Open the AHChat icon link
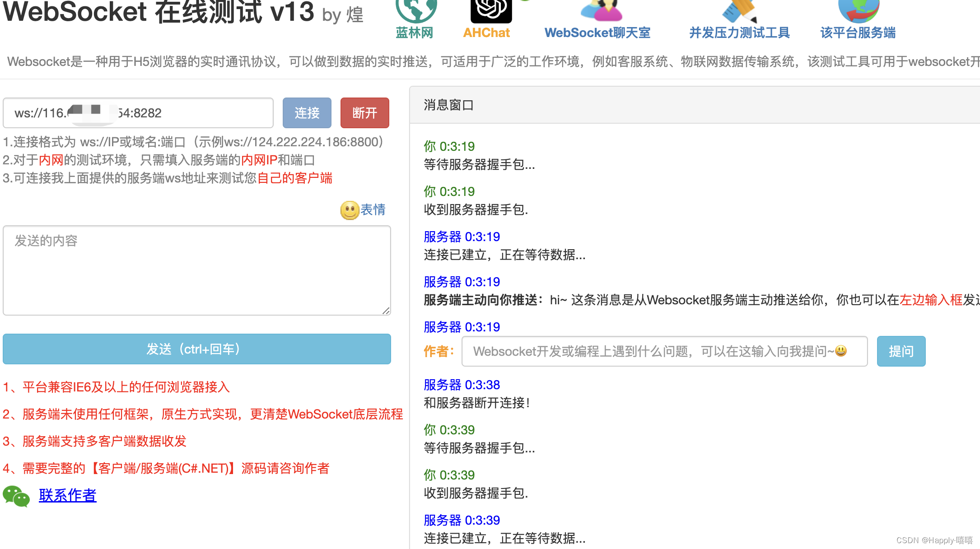Image resolution: width=980 pixels, height=549 pixels. point(491,11)
